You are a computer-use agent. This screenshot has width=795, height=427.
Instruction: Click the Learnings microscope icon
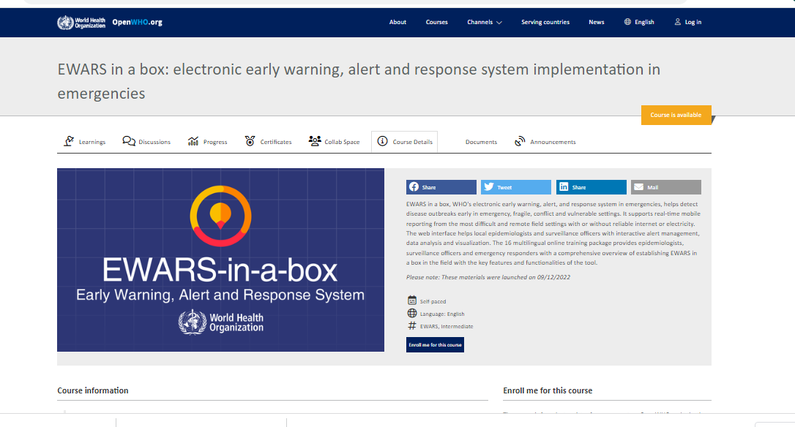tap(69, 141)
